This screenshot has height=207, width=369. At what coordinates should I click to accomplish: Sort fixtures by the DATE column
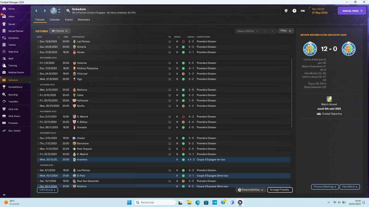39,37
